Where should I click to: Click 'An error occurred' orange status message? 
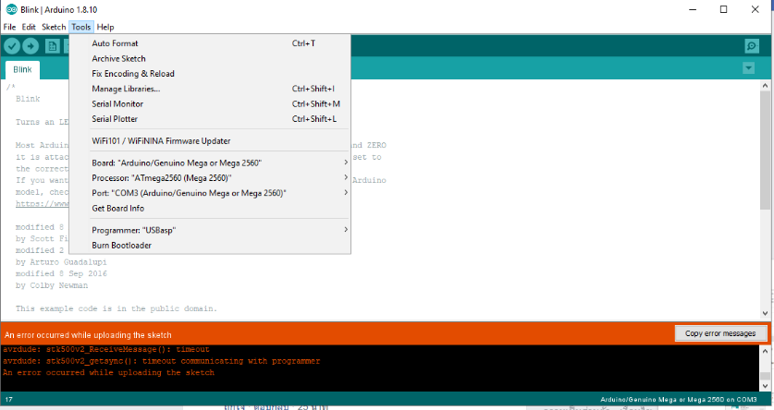pos(89,335)
